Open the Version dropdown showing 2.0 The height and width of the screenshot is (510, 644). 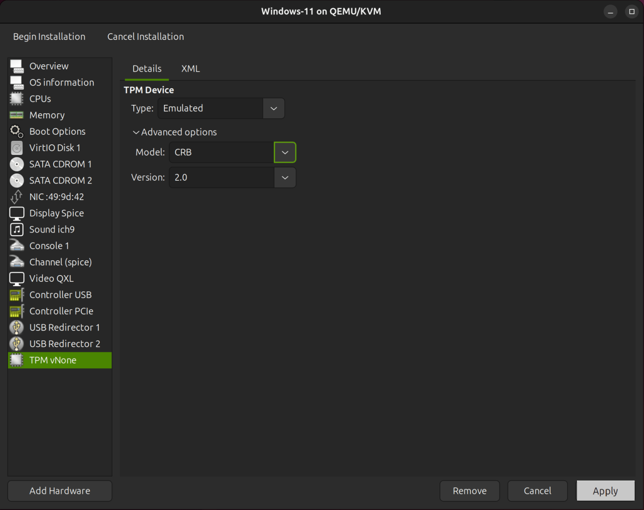pos(285,177)
